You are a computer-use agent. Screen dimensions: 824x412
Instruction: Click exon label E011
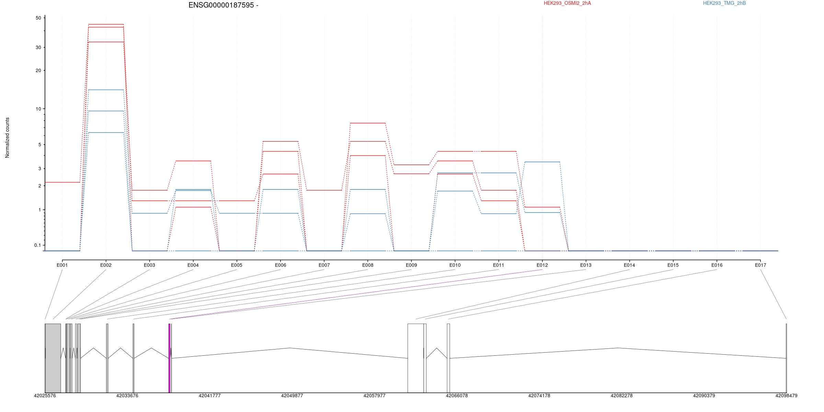click(x=499, y=265)
